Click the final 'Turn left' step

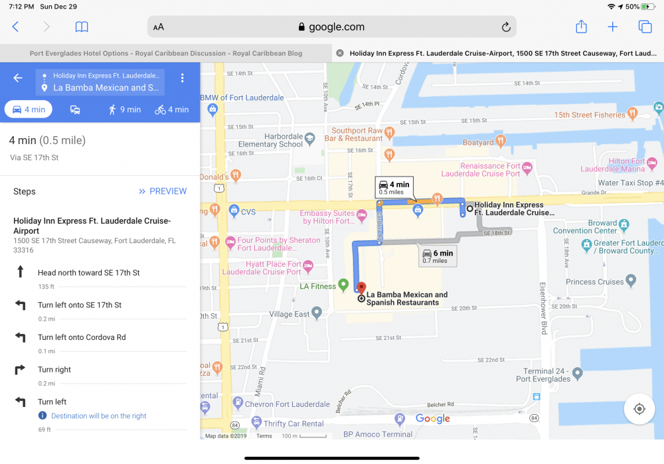(x=100, y=402)
